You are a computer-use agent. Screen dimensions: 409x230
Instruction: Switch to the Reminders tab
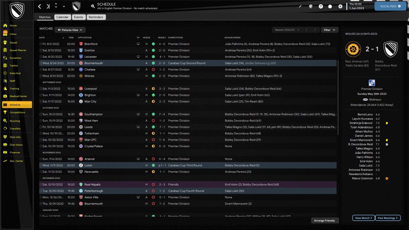(96, 17)
